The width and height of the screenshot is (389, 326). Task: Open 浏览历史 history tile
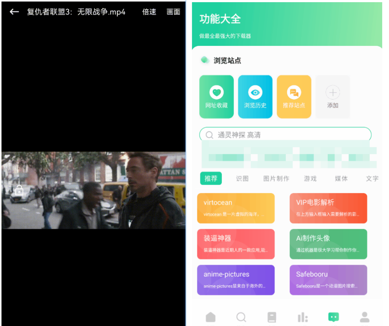pos(255,97)
